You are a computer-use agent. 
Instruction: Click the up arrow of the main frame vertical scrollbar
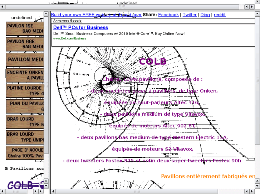257,14
